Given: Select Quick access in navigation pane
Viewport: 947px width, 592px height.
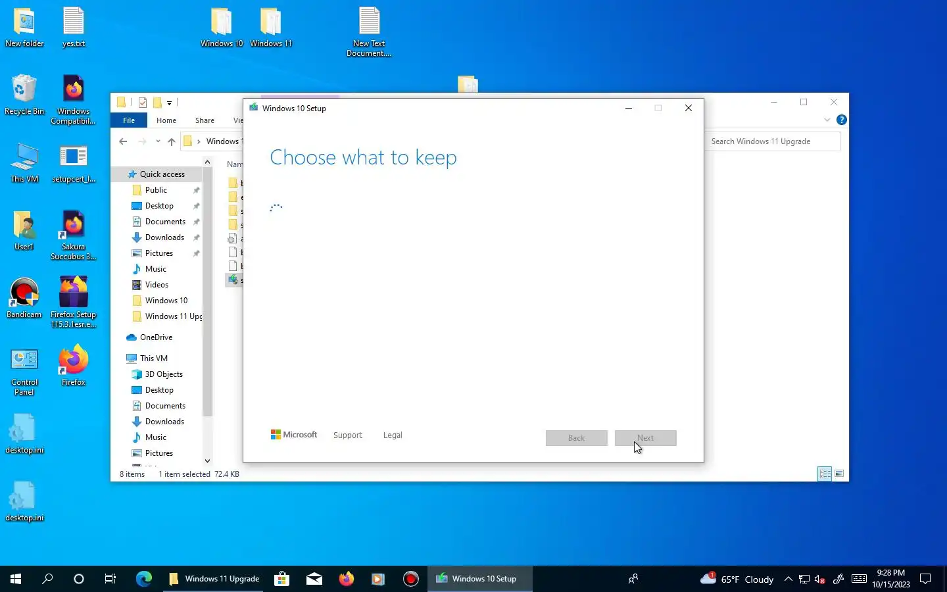Looking at the screenshot, I should pyautogui.click(x=158, y=174).
